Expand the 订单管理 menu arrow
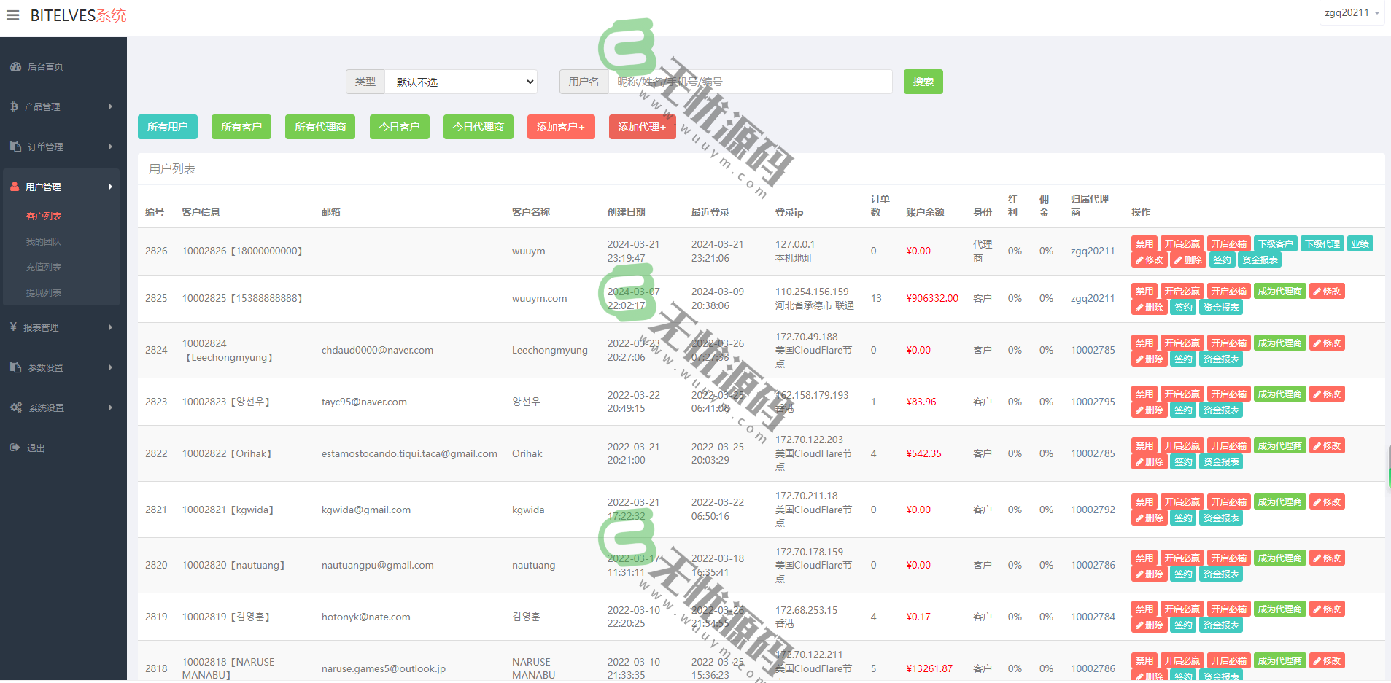 pos(111,147)
